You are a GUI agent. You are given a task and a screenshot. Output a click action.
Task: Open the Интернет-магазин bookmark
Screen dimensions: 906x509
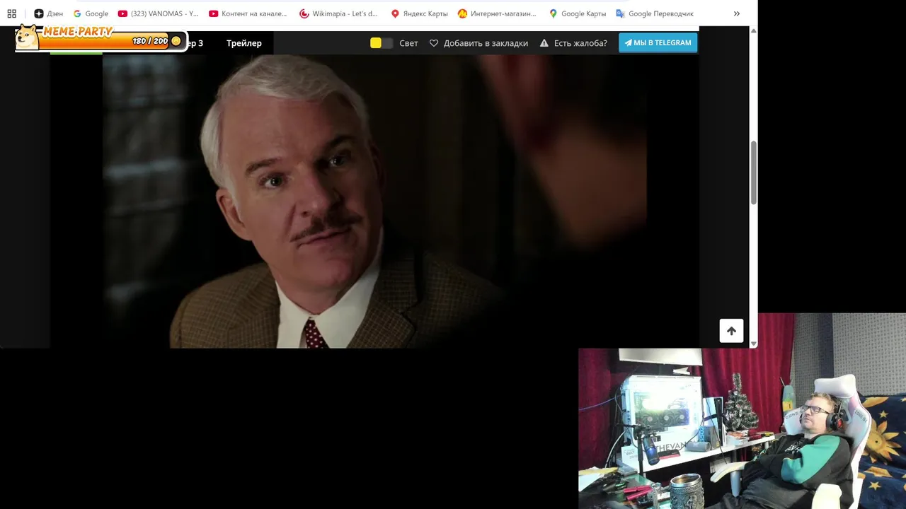[498, 13]
